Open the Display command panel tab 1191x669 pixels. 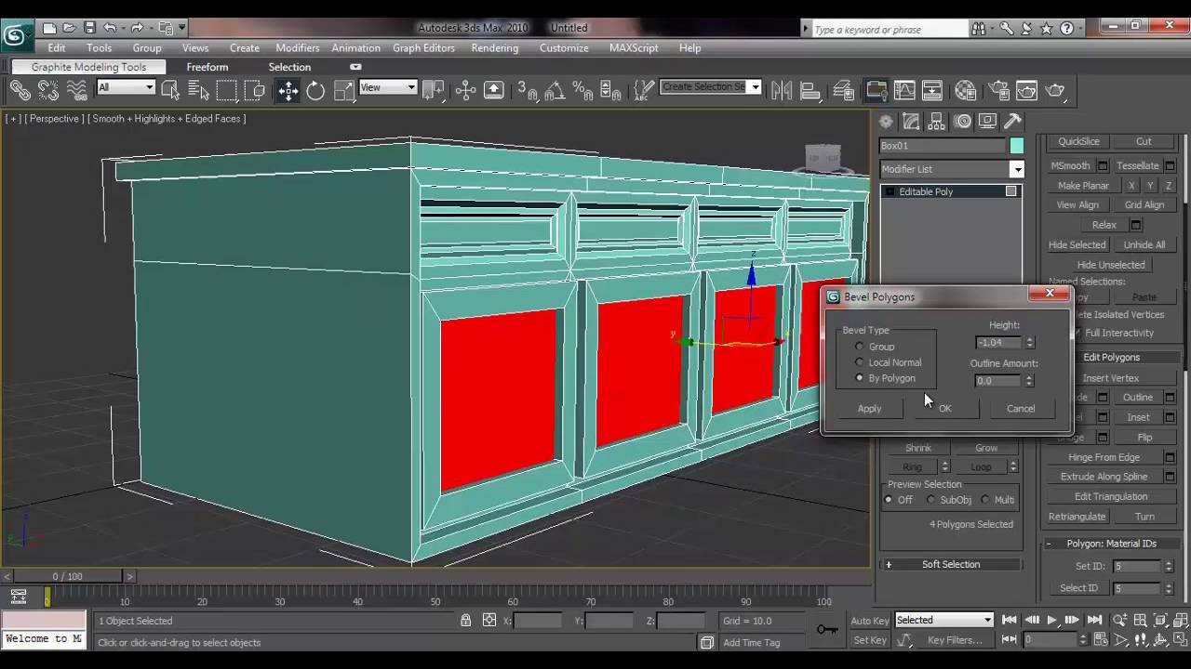point(988,122)
